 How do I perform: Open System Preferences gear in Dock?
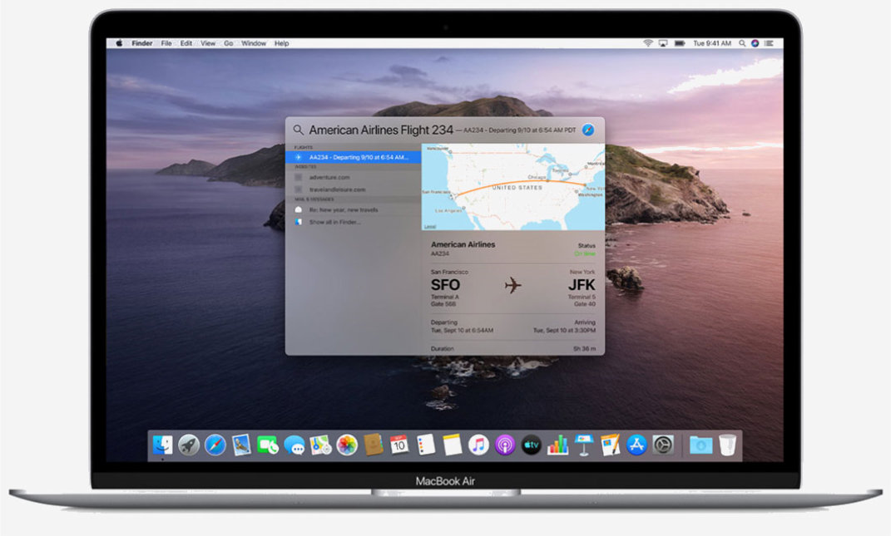coord(663,445)
